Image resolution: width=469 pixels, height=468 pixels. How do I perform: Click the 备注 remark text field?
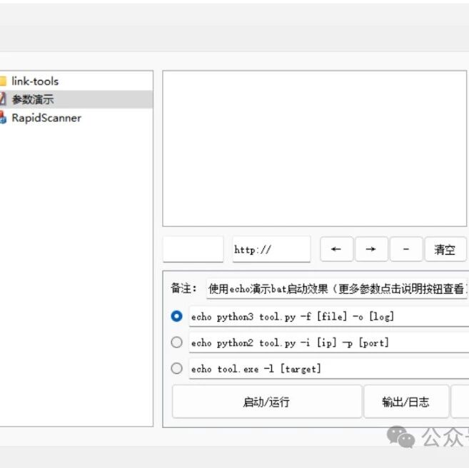tap(337, 289)
